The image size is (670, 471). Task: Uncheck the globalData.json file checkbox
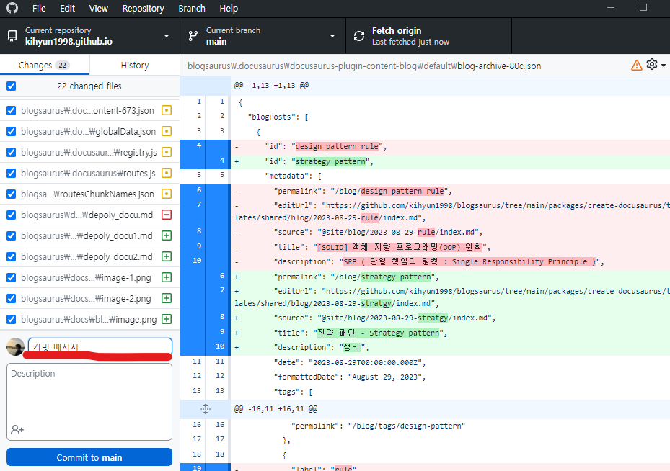coord(11,131)
